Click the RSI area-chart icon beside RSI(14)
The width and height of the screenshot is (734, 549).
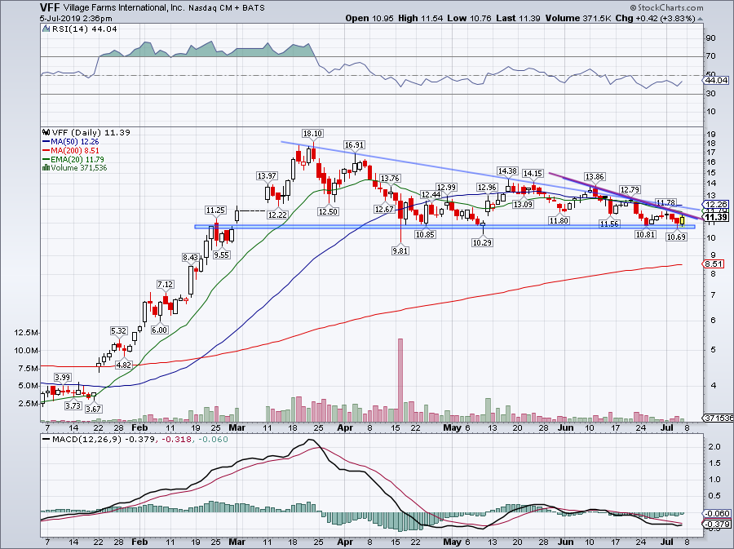[46, 29]
